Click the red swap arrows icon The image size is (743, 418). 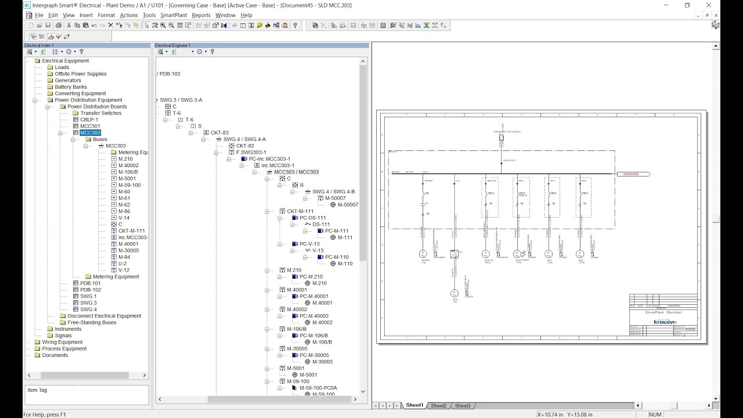tap(67, 37)
